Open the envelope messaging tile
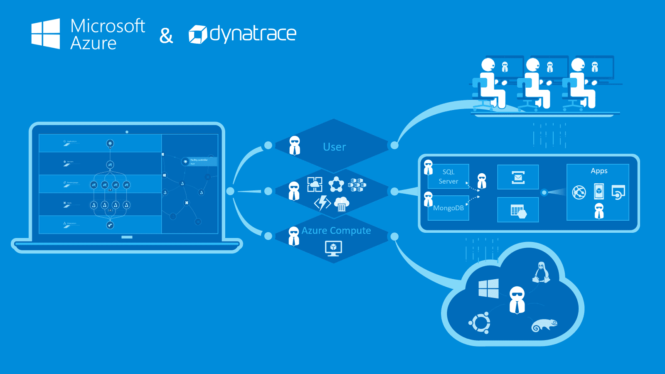665x374 pixels. pos(518,177)
